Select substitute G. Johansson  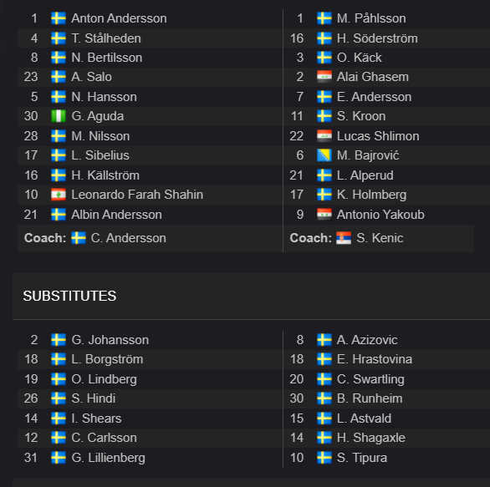[x=110, y=340]
